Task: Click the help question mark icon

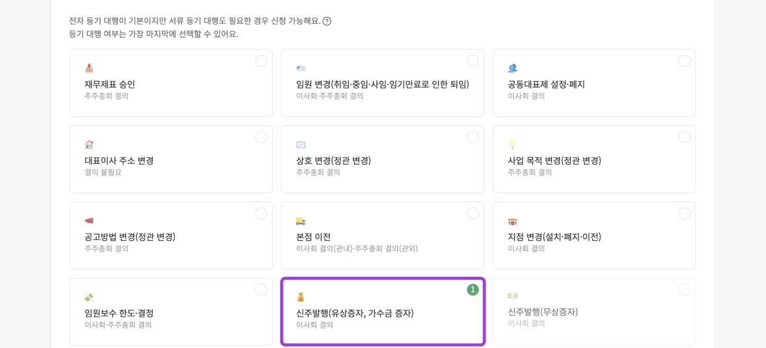Action: point(327,21)
